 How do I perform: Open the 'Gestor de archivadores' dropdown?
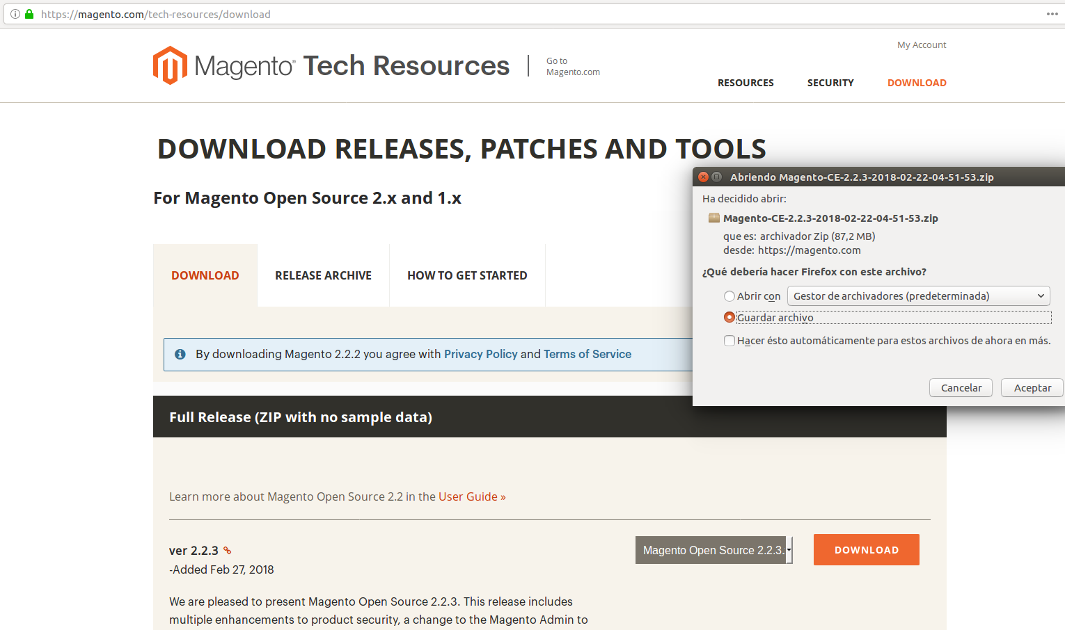click(x=918, y=296)
